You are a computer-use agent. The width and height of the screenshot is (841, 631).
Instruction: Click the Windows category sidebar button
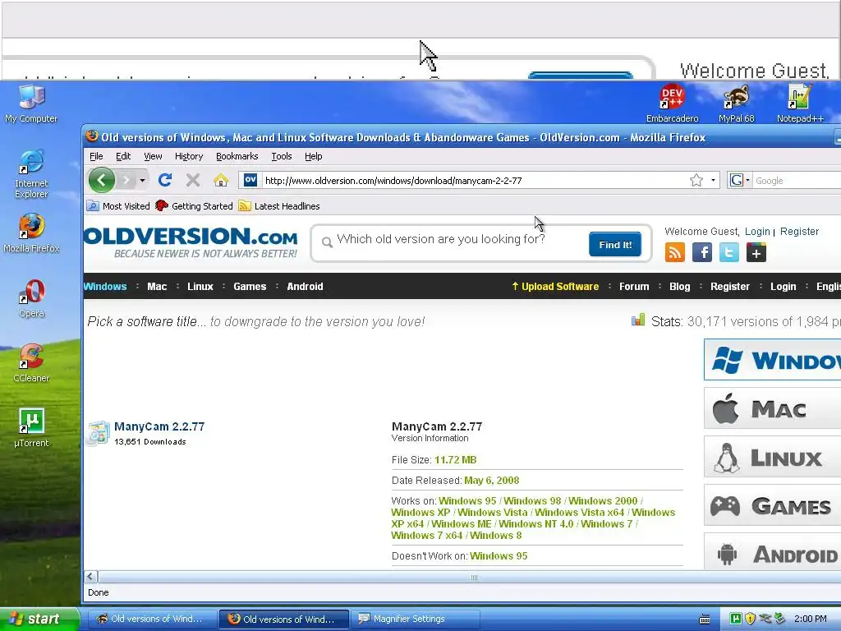click(772, 360)
